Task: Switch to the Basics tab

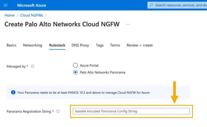Action: click(11, 45)
